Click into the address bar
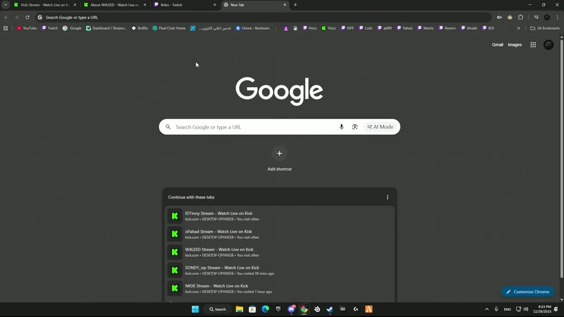564x317 pixels. pos(263,17)
